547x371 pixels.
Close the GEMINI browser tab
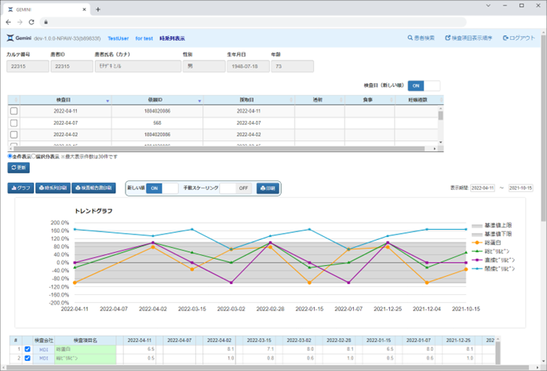pyautogui.click(x=84, y=9)
